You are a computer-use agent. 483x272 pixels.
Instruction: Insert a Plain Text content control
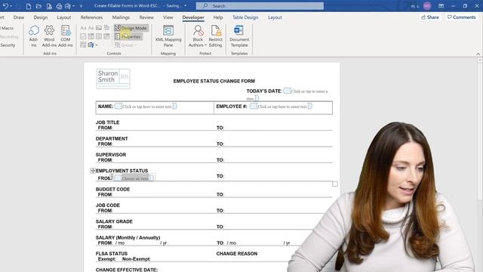click(91, 28)
